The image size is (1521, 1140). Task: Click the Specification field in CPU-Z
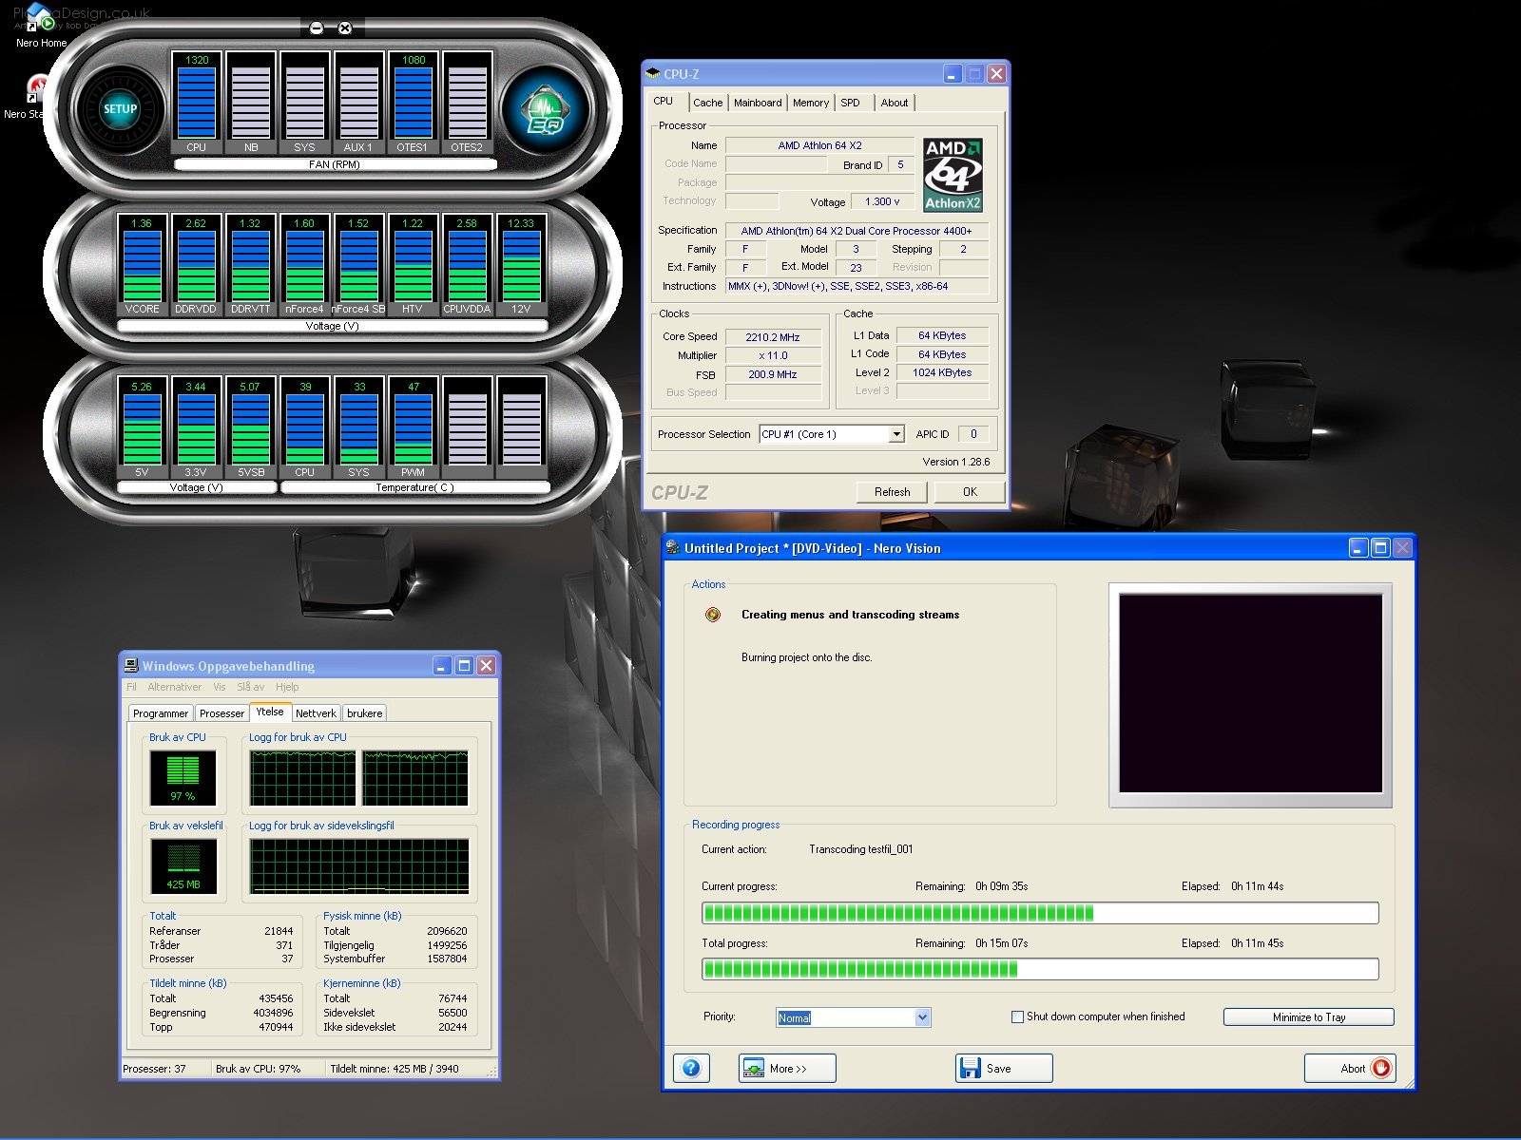click(x=856, y=231)
